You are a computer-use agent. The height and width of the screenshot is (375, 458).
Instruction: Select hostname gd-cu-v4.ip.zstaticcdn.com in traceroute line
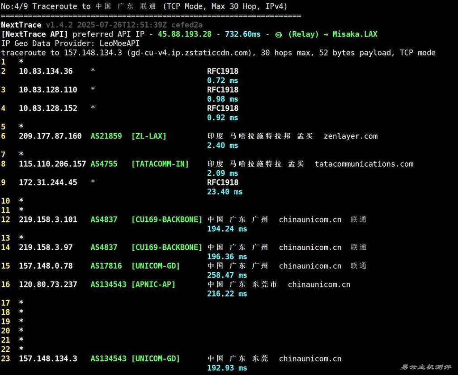(x=191, y=53)
